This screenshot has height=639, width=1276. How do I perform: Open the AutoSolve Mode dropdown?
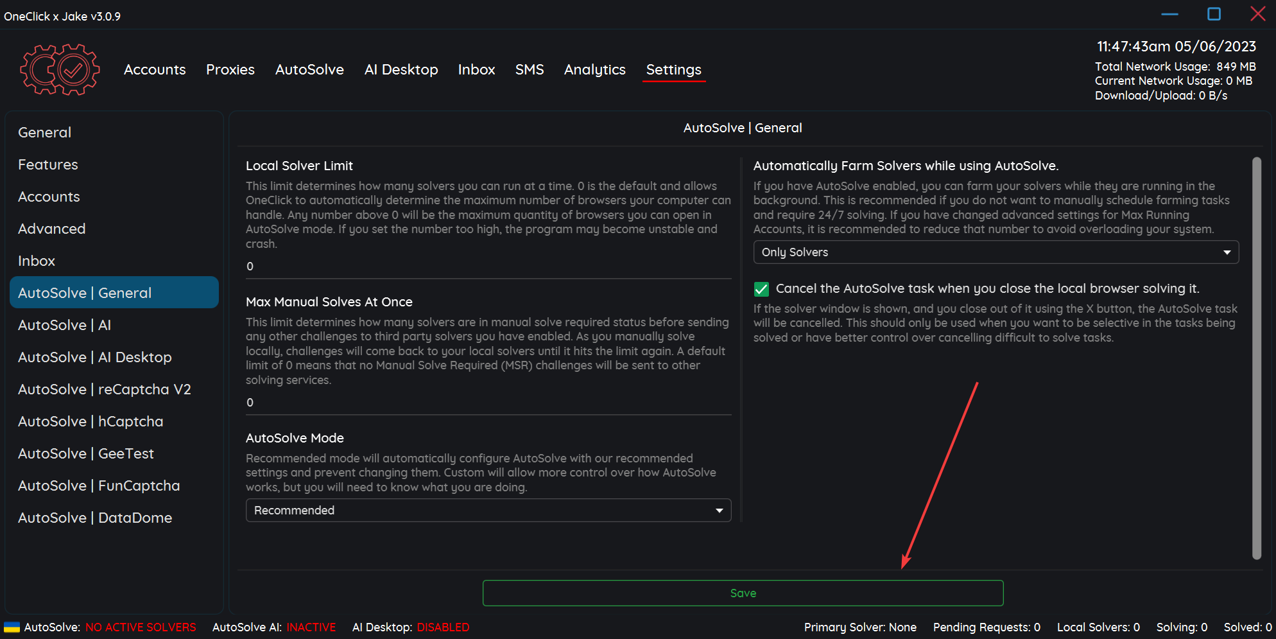(488, 511)
